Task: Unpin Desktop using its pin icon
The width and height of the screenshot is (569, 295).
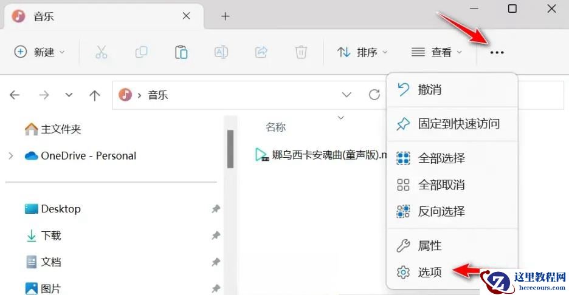Action: (216, 209)
